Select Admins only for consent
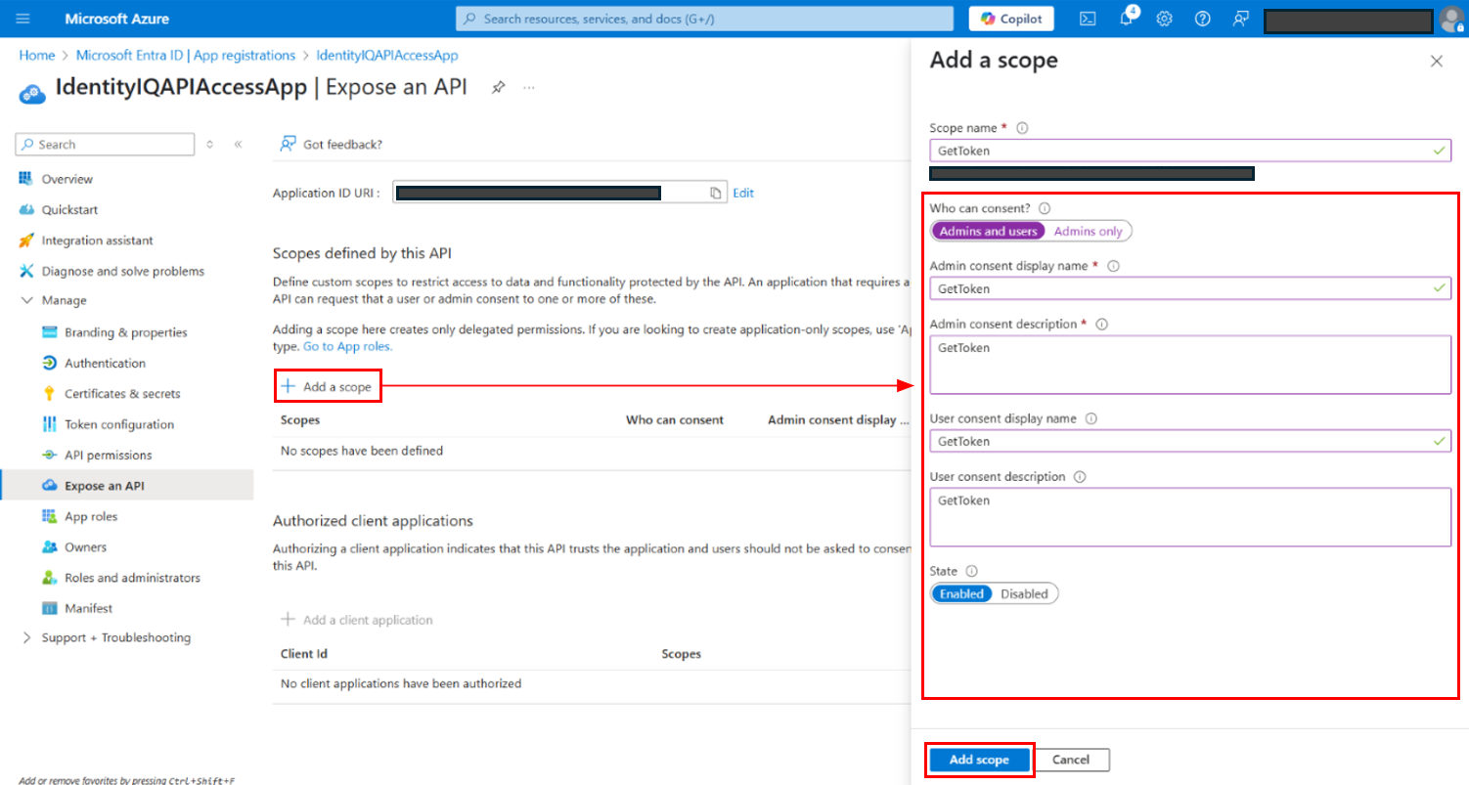The image size is (1469, 785). point(1088,232)
